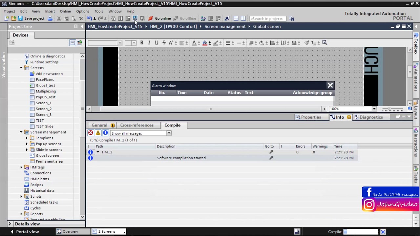
Task: Close the Alarm window with its X
Action: 330,86
